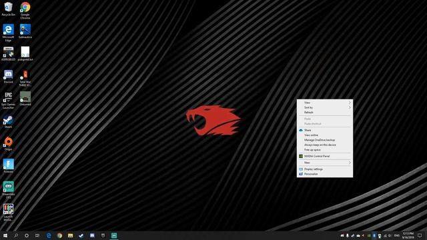Select the Microsoft Edge desktop shortcut
427x240 pixels.
(x=9, y=33)
